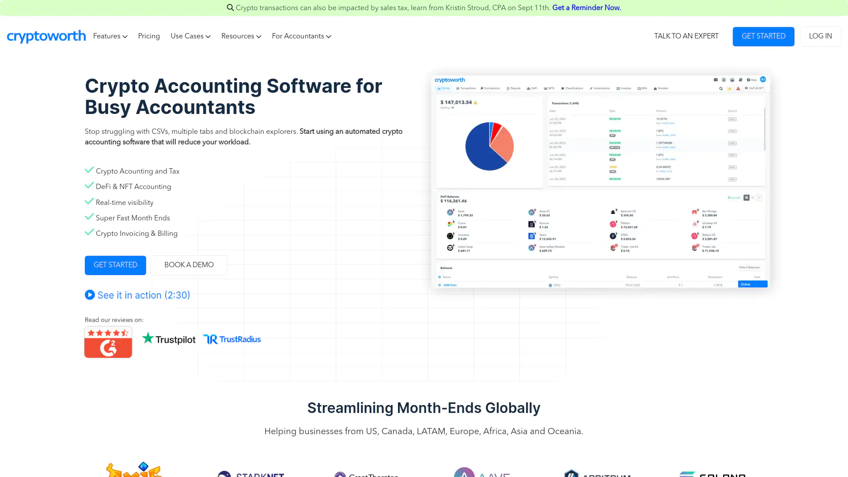Click the dashboard preview screenshot

click(x=601, y=181)
